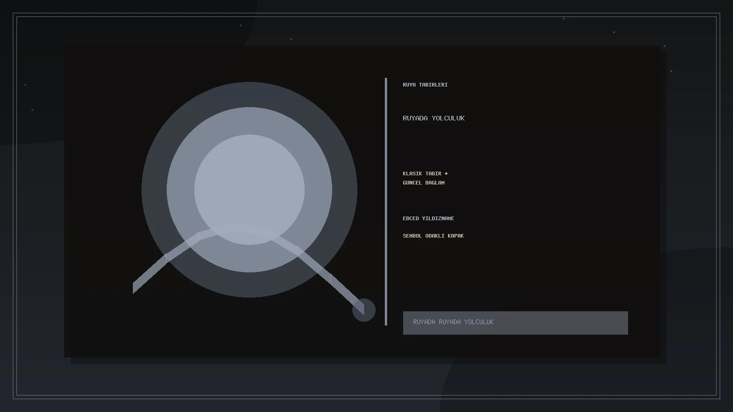This screenshot has height=412, width=733.
Task: Select the EBCED YILDIZNAME line
Action: click(428, 218)
